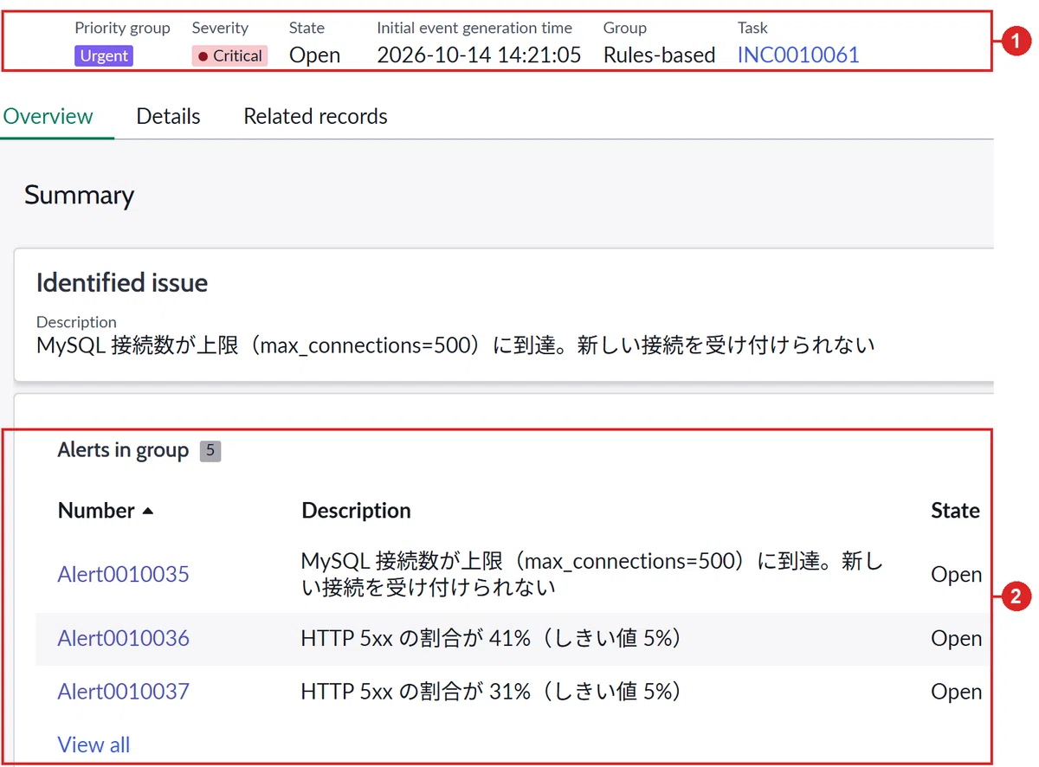The height and width of the screenshot is (767, 1039).
Task: Click the Urgent priority badge
Action: pyautogui.click(x=104, y=56)
